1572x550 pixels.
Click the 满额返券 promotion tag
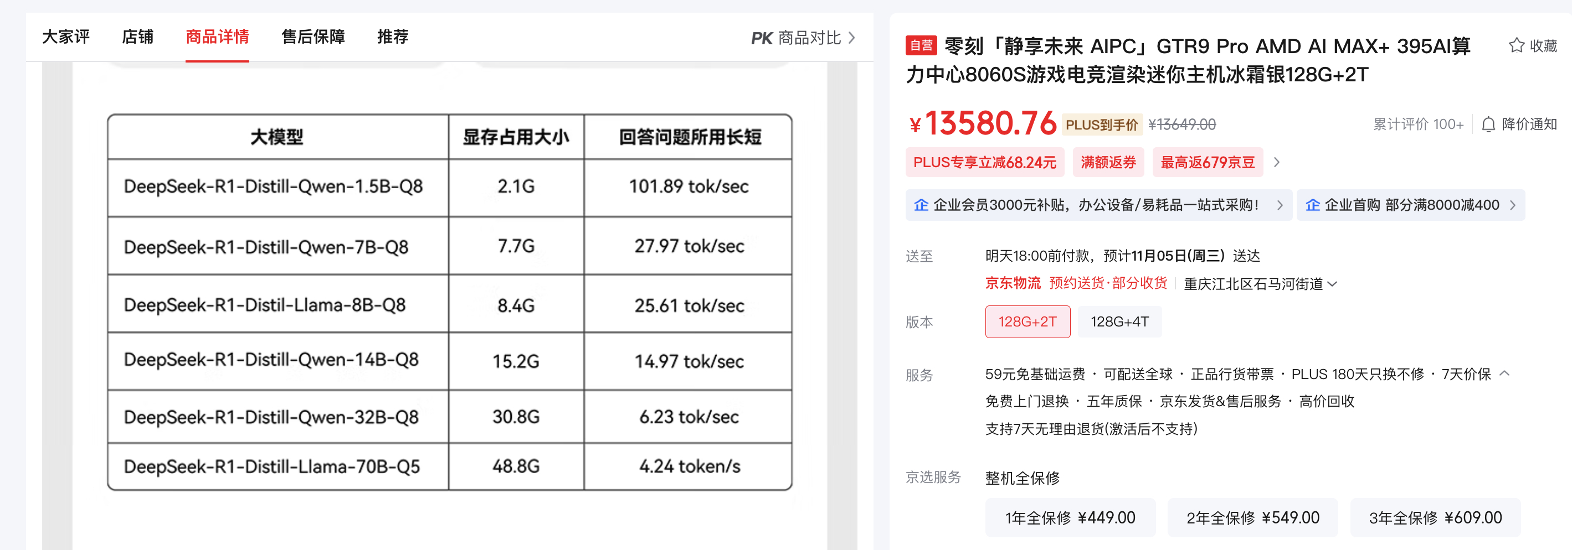coord(1108,162)
